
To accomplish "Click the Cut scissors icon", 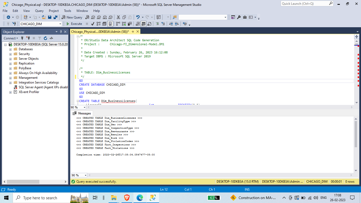I will (x=118, y=17).
